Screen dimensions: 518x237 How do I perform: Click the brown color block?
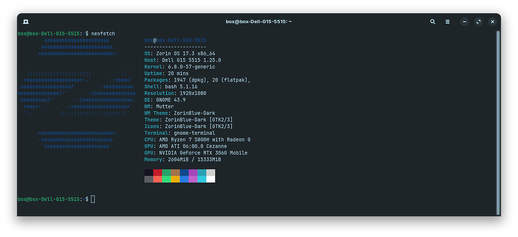[x=175, y=172]
